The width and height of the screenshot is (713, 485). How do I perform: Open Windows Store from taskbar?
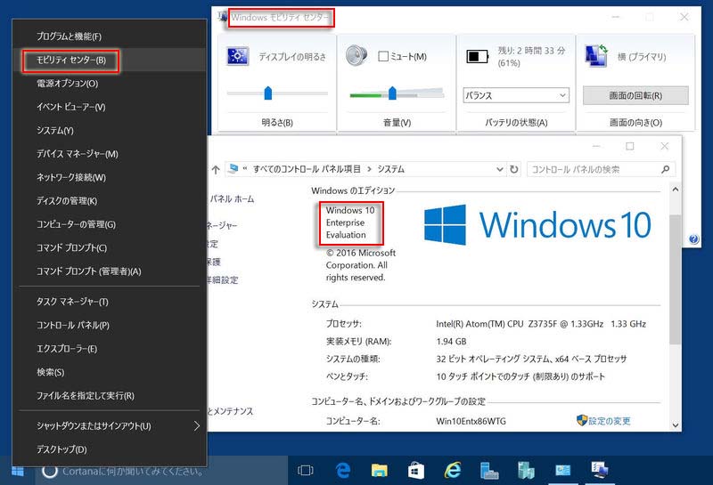415,471
